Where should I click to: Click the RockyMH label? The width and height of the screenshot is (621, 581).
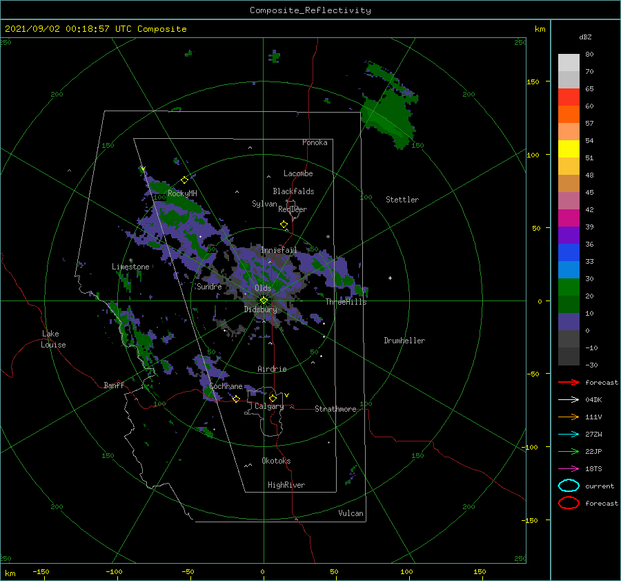click(182, 193)
